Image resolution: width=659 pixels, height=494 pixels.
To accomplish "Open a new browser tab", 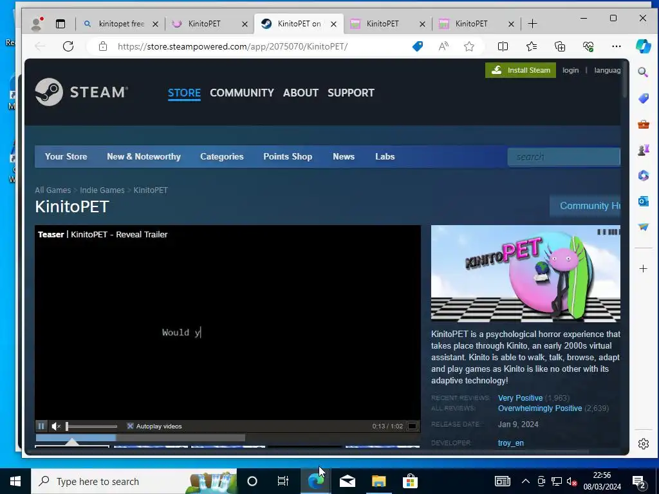I will tap(532, 24).
